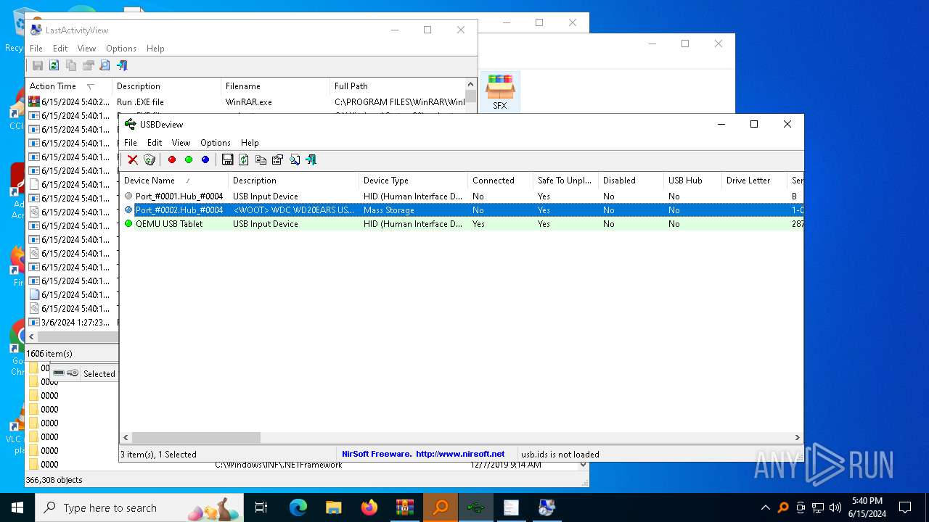This screenshot has height=522, width=929.
Task: Open Firefox from taskbar
Action: tap(369, 507)
